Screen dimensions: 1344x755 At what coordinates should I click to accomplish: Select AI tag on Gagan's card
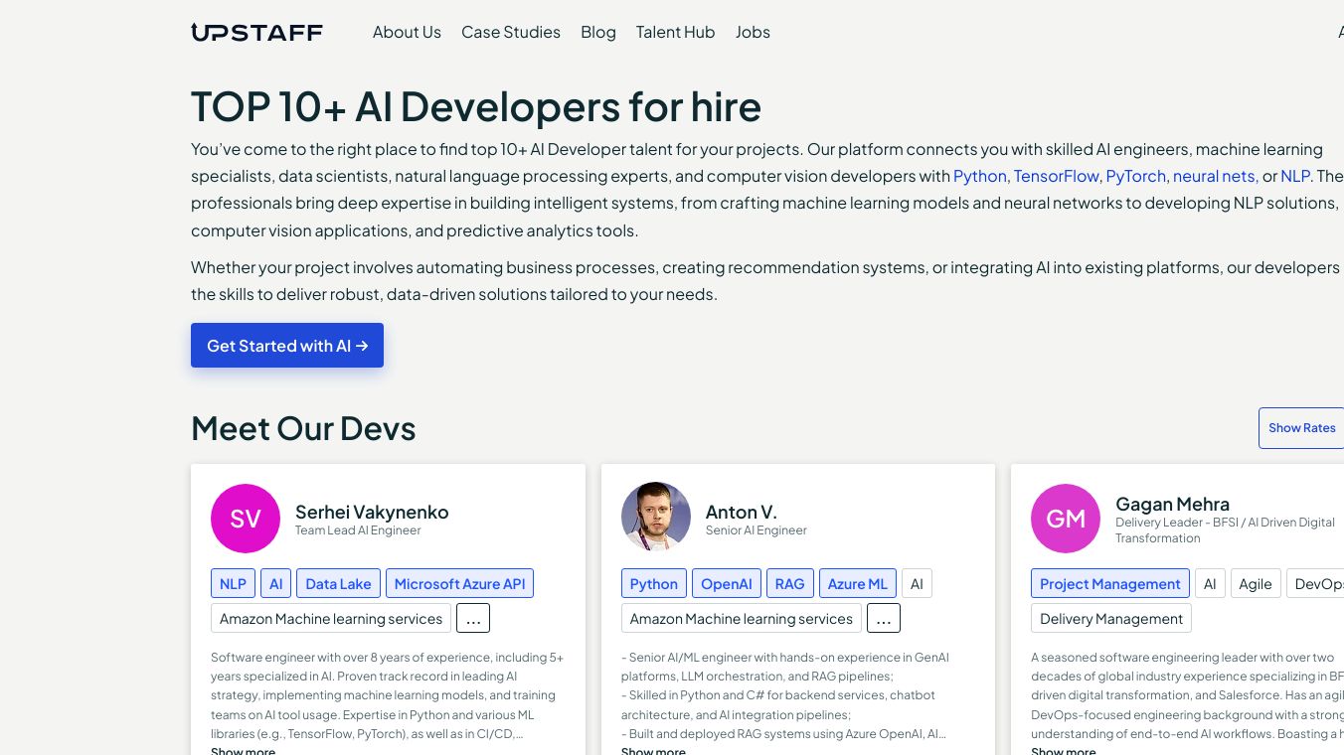[x=1210, y=583]
